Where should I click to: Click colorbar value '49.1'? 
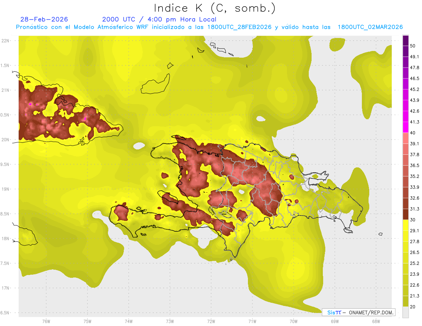[415, 57]
